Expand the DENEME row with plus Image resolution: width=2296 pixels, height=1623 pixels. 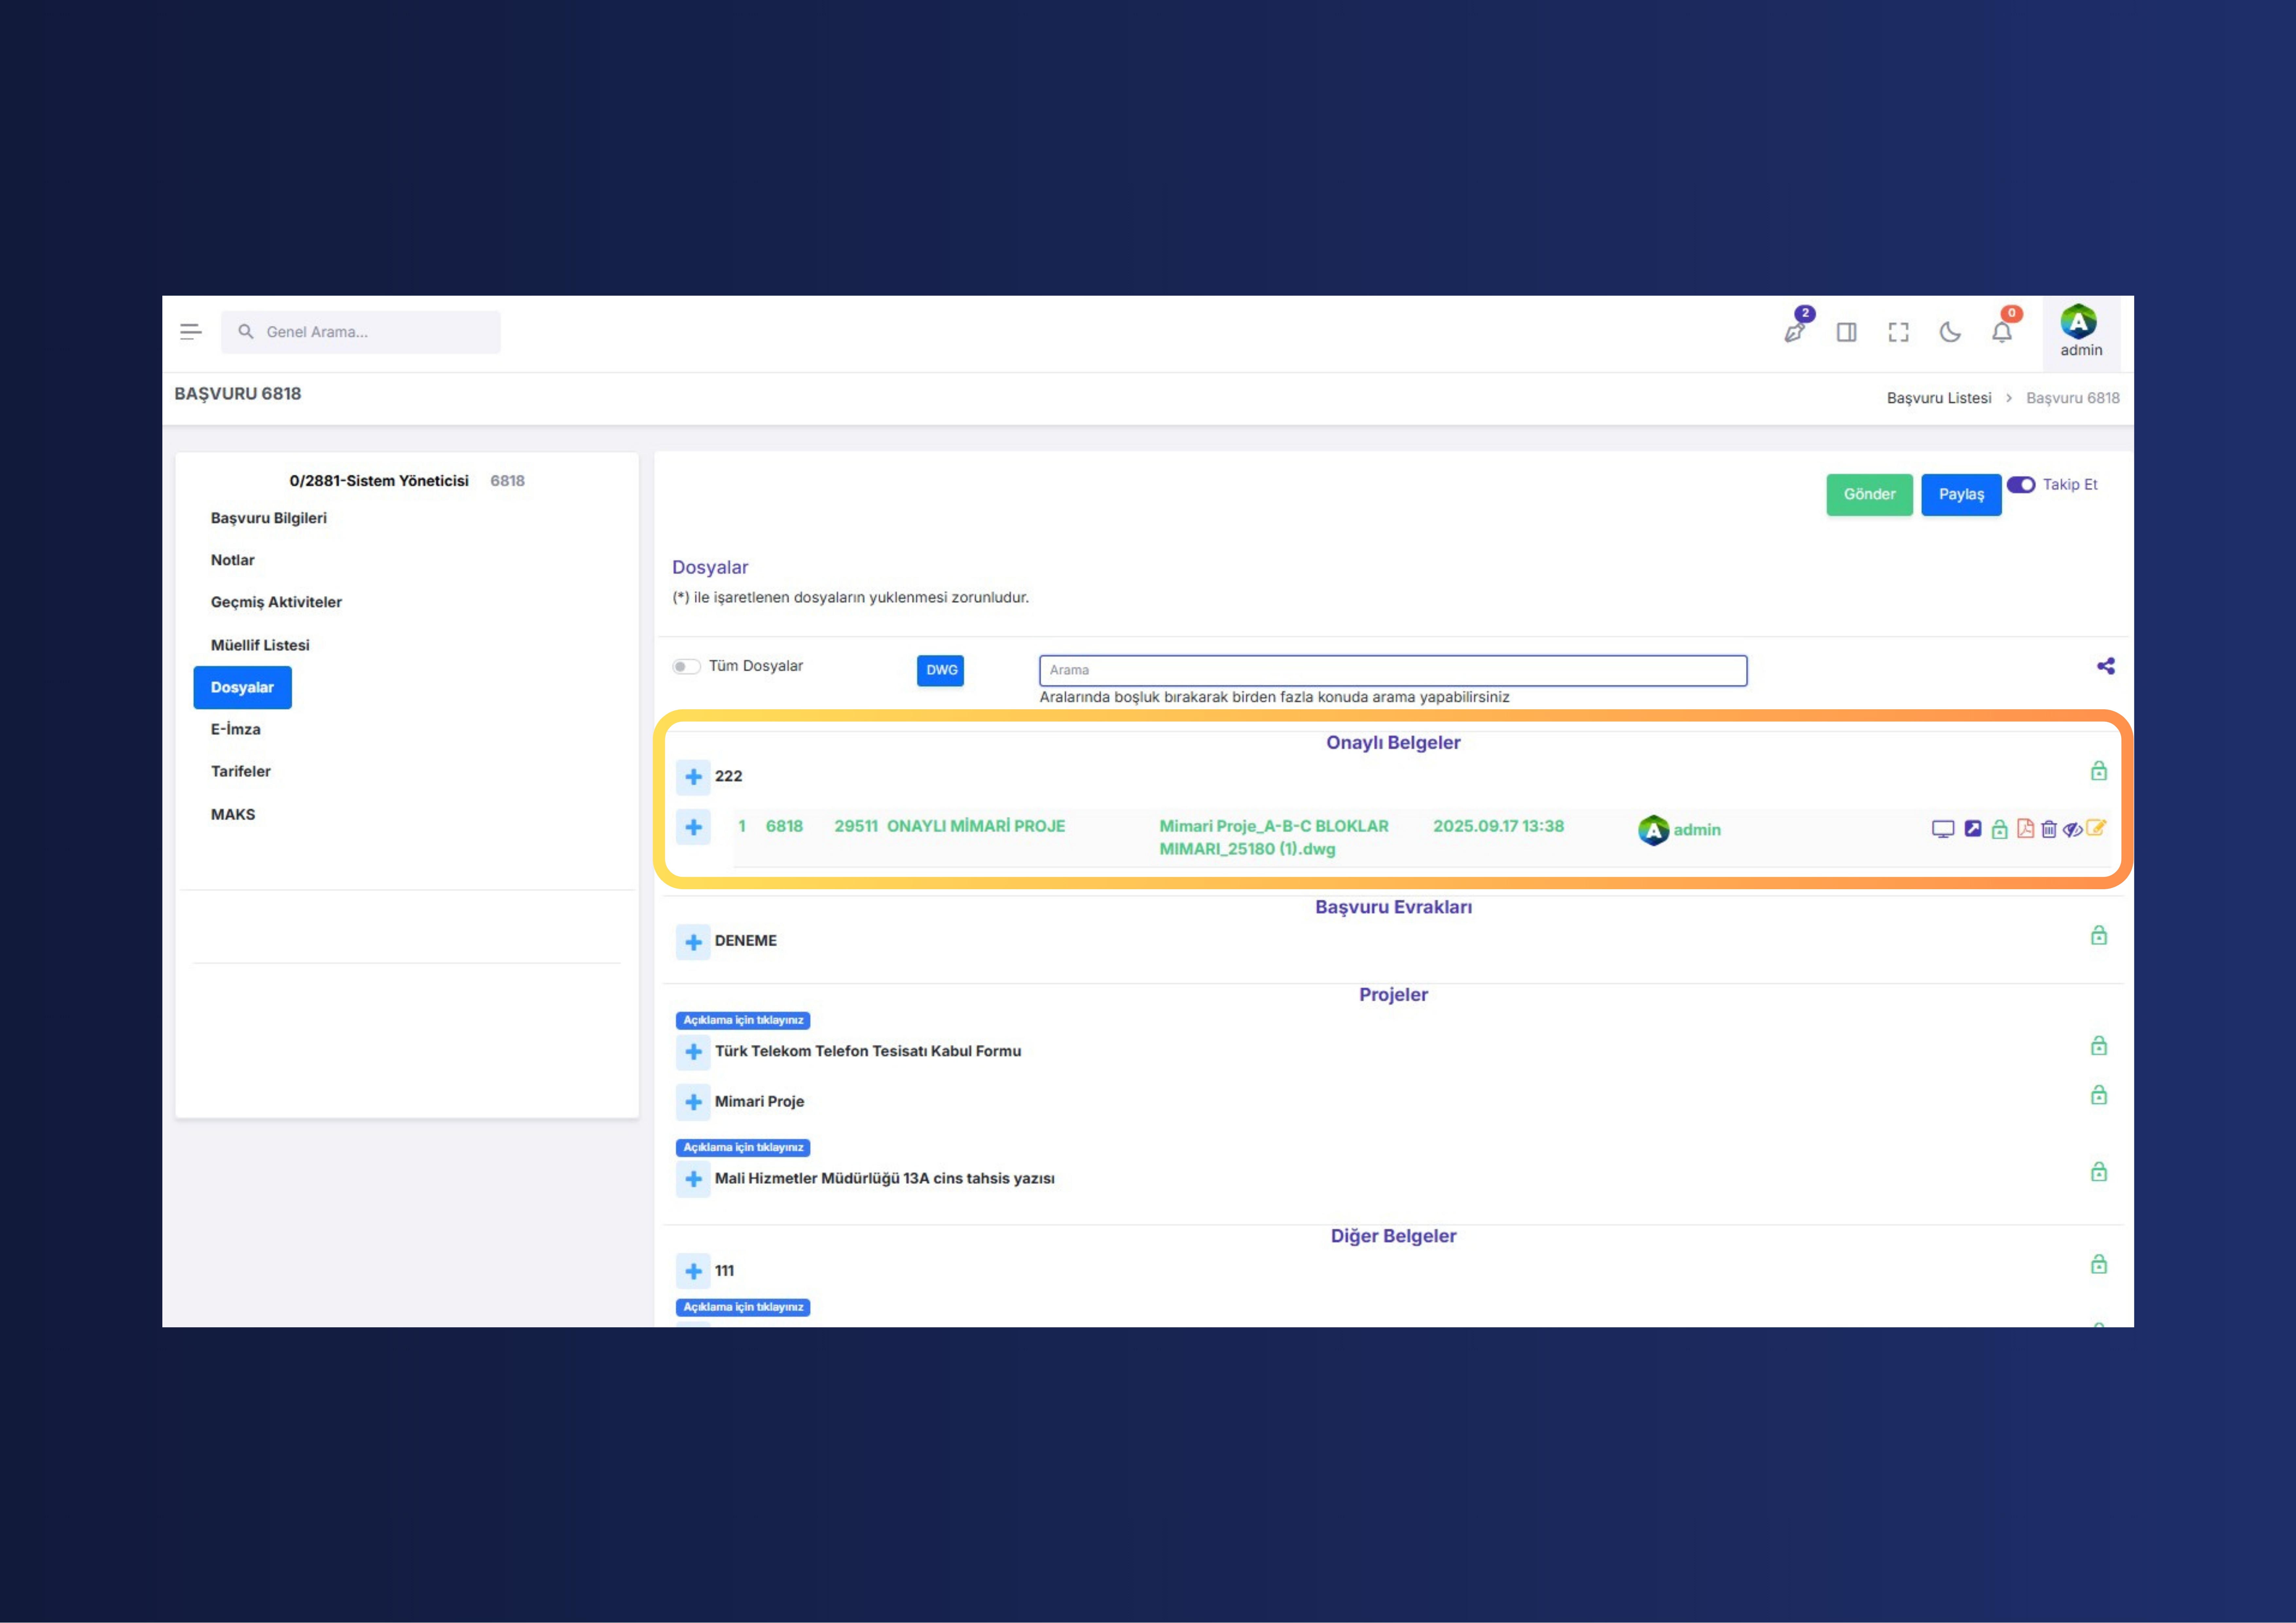[x=693, y=942]
